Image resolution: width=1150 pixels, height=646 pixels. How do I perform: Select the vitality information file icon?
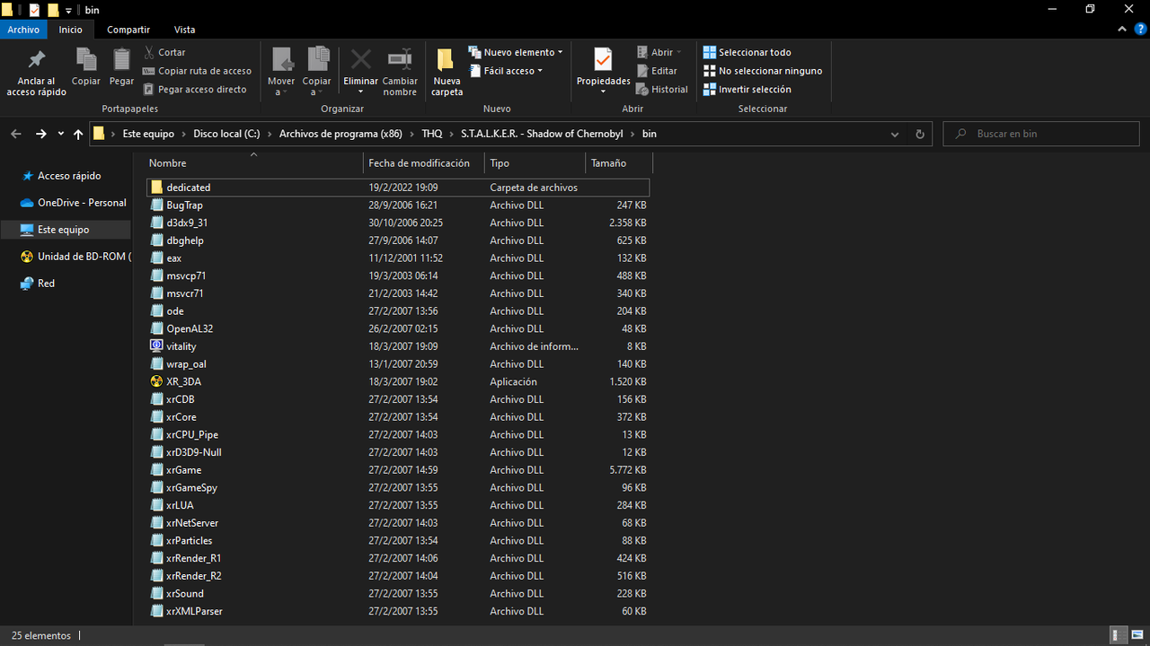coord(157,346)
